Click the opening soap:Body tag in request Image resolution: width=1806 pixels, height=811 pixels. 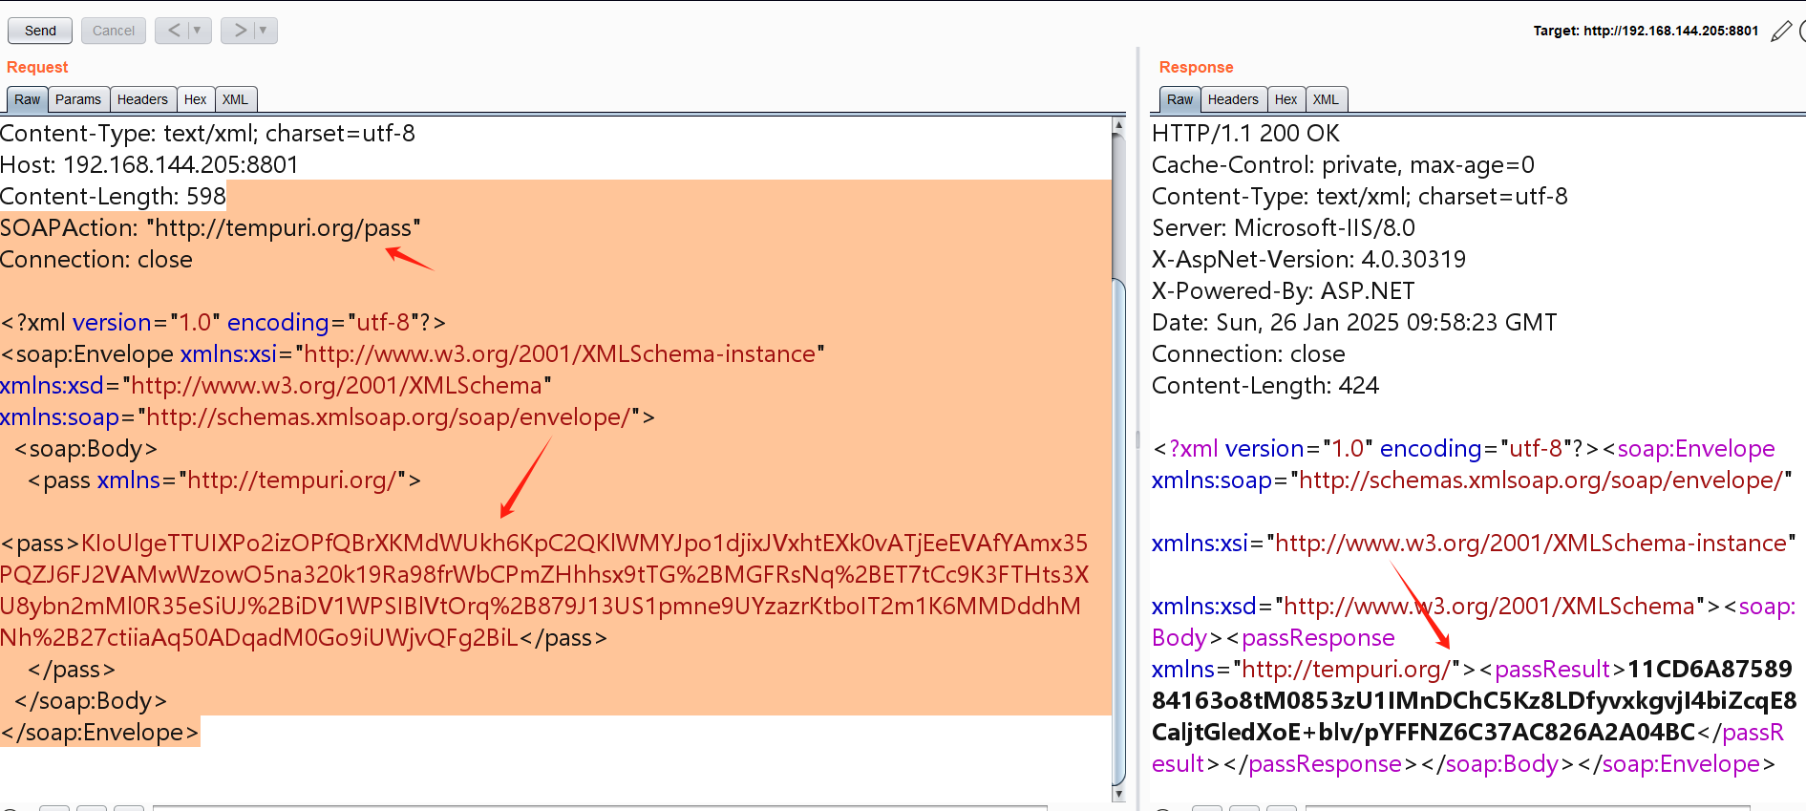(86, 448)
